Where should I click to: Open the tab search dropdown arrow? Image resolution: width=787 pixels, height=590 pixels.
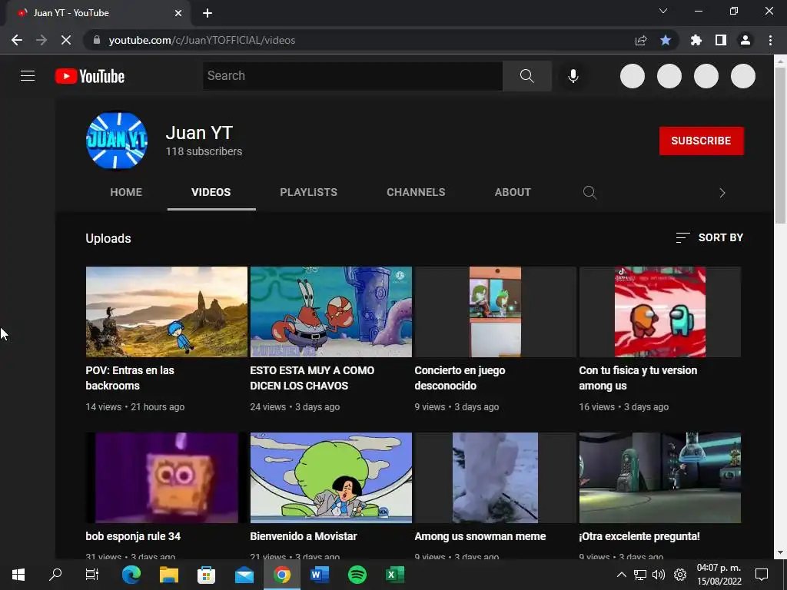663,11
